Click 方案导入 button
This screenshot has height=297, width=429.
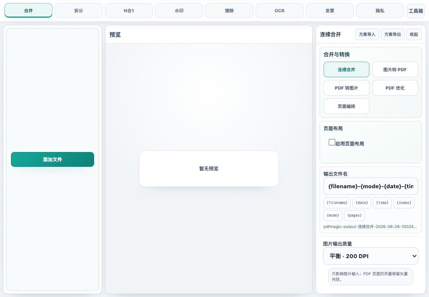(367, 35)
